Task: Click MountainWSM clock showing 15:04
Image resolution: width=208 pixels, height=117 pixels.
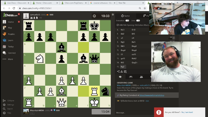Action: (101, 111)
